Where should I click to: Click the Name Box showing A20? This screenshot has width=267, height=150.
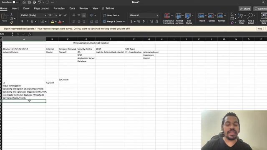(6, 34)
